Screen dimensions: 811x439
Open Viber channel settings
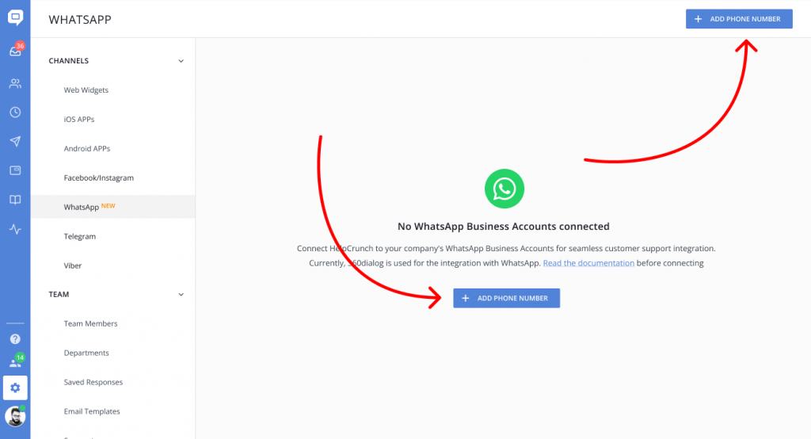click(x=73, y=265)
